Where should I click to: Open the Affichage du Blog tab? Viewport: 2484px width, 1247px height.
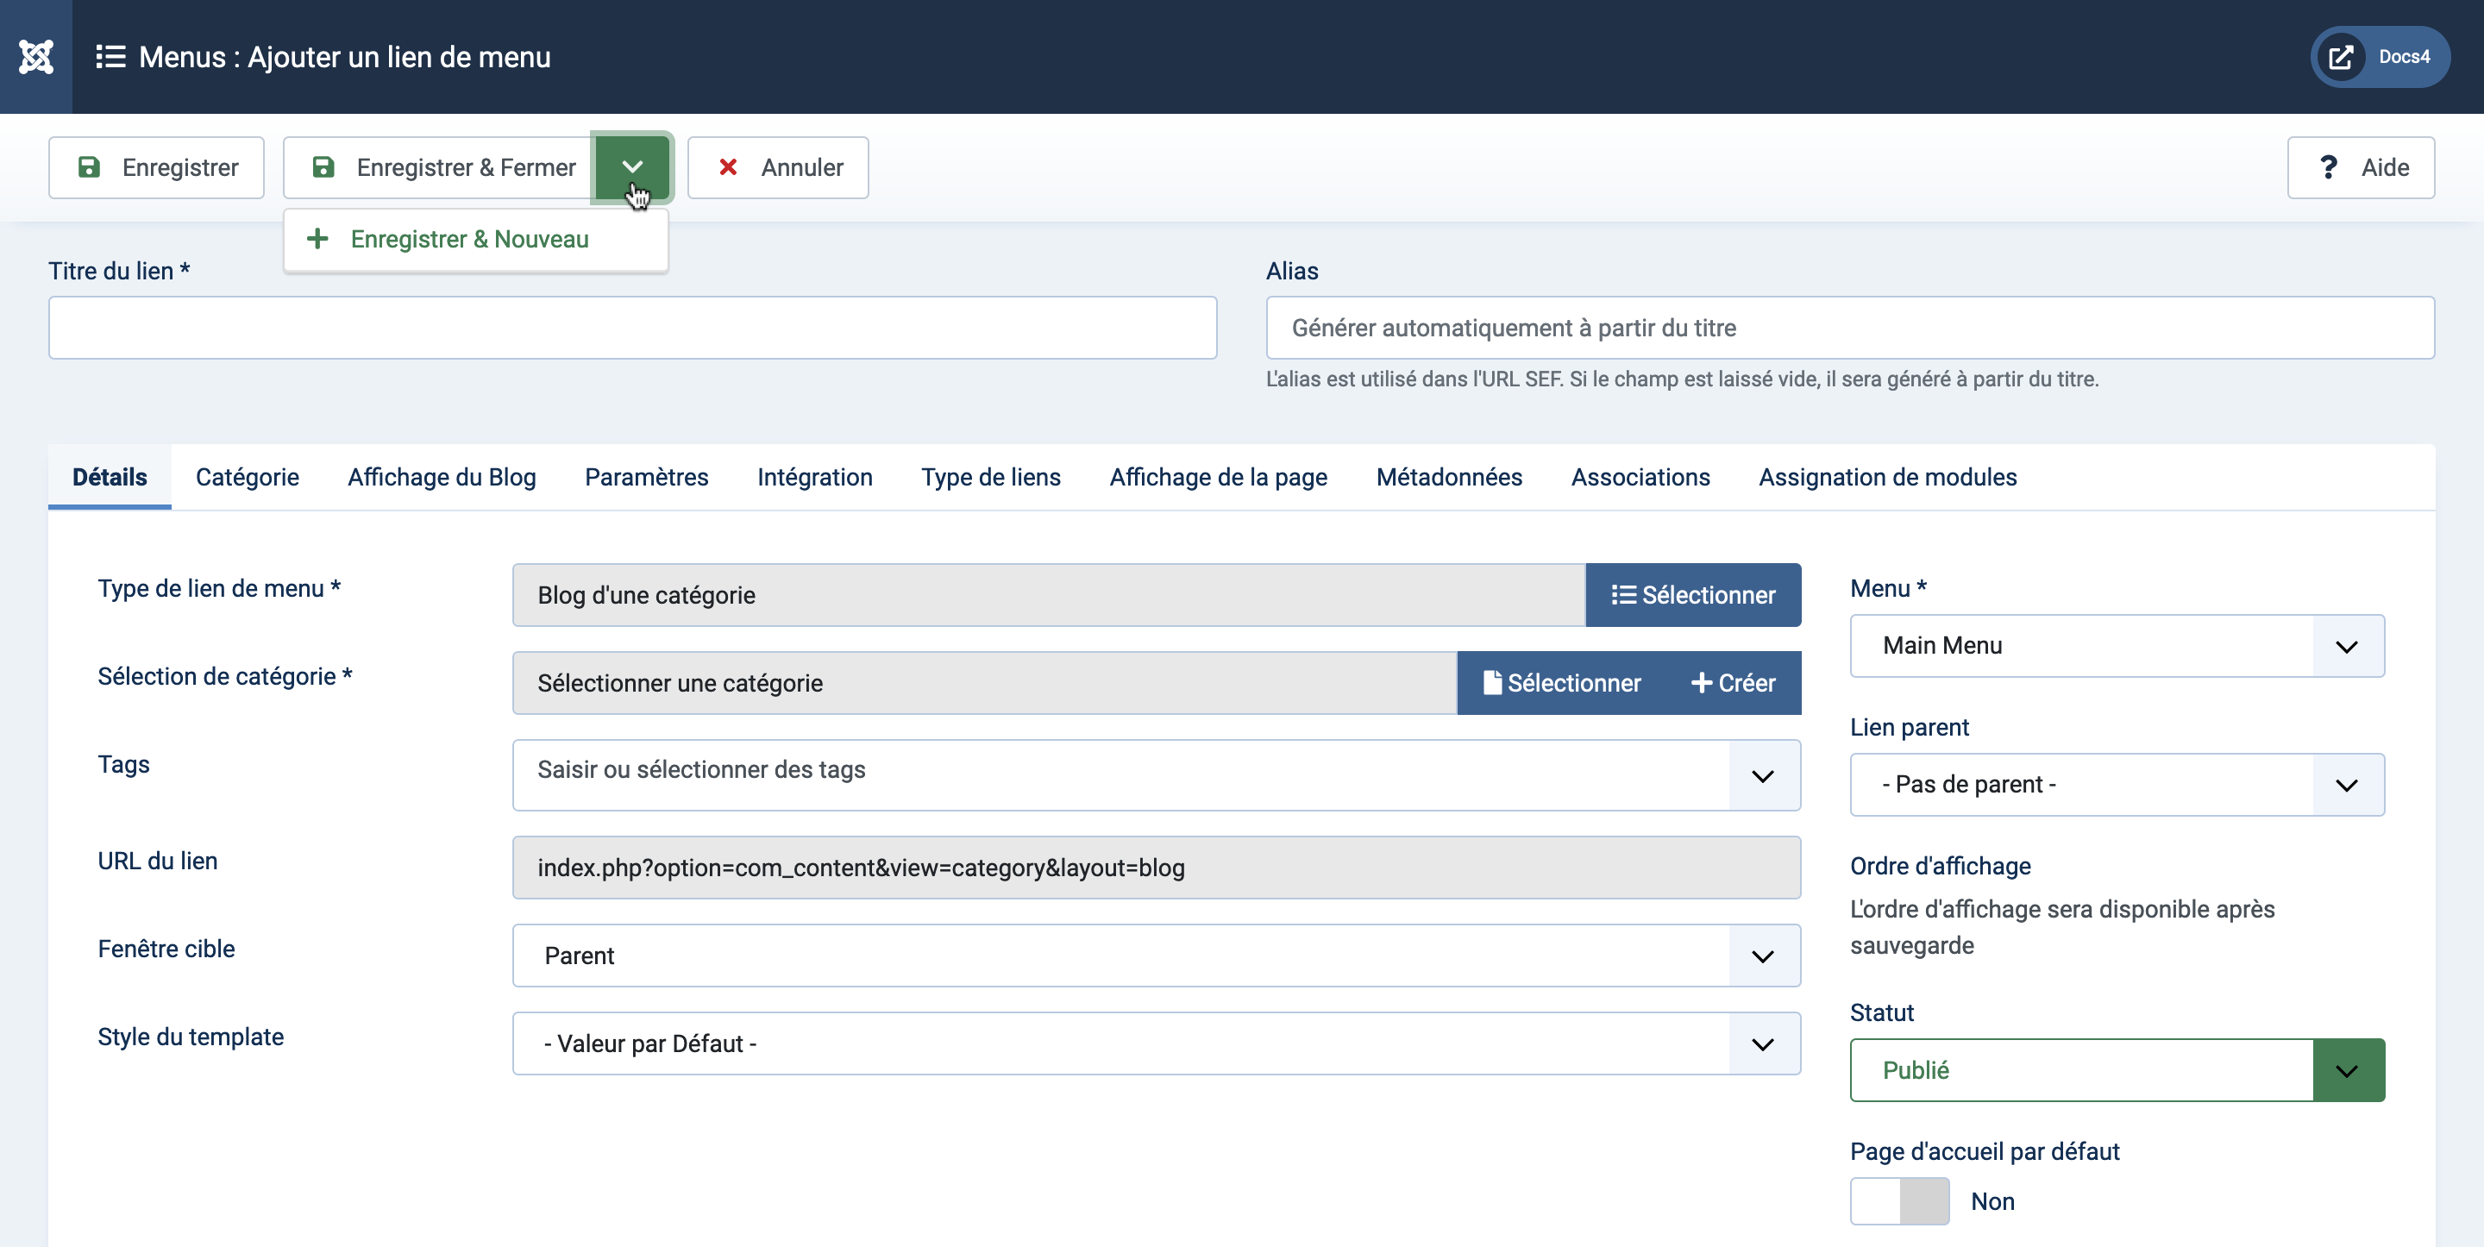(x=442, y=478)
